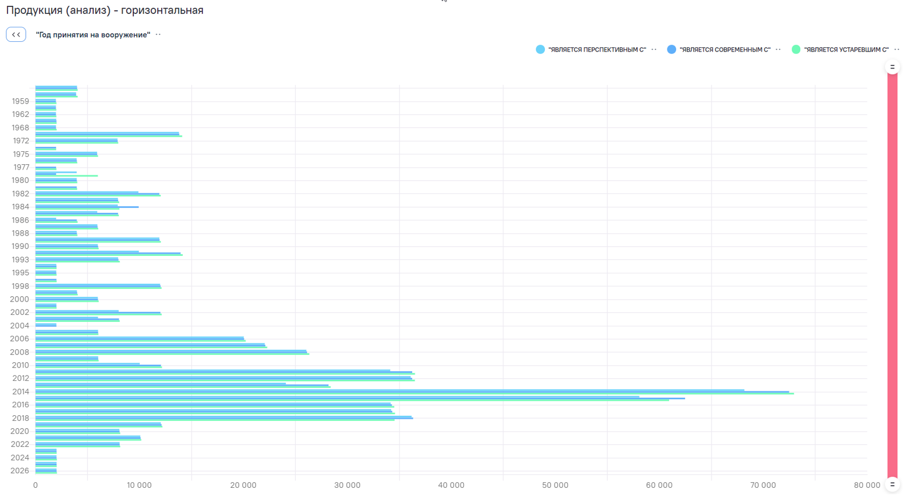Screen dimensions: 905x499
Task: Click the chart title "Продукция (анализ) - горизонтальная"
Action: (105, 10)
